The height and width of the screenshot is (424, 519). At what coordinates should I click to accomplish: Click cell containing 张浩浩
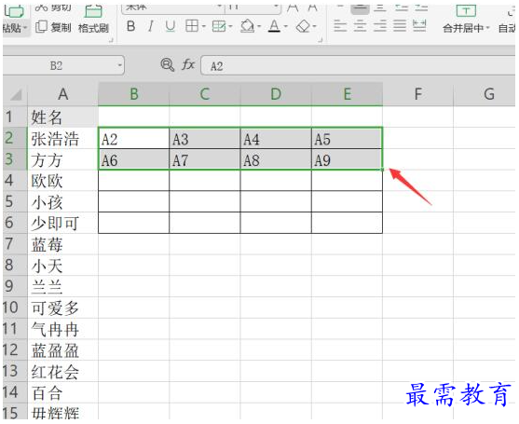(x=62, y=138)
